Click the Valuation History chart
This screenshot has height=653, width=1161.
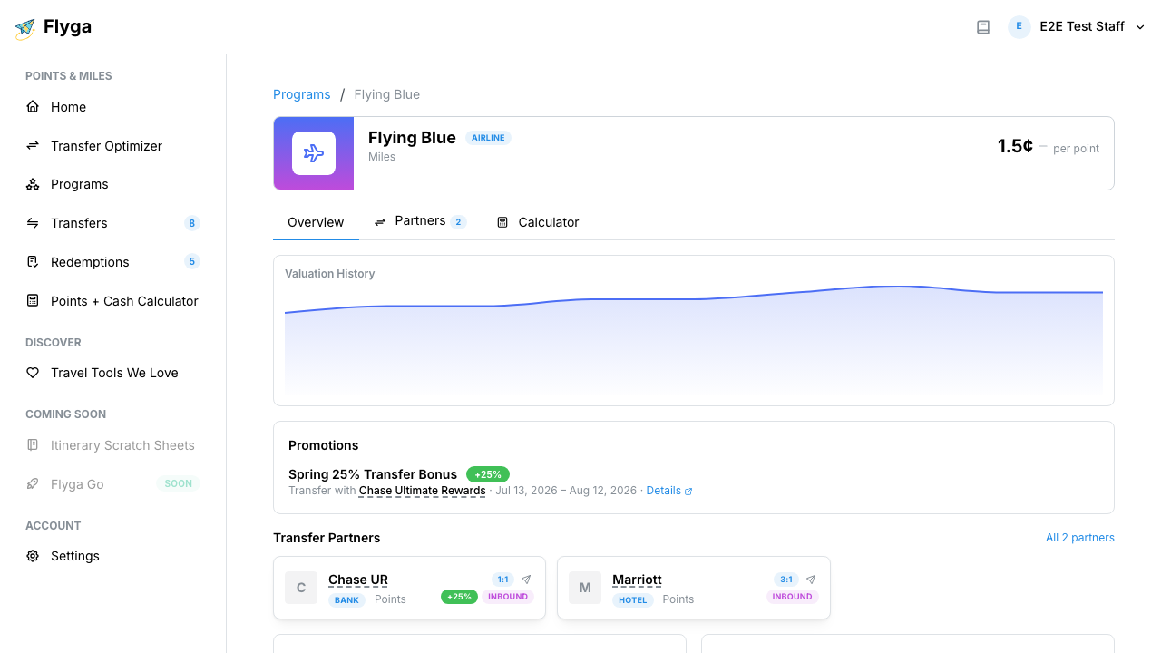pos(694,340)
